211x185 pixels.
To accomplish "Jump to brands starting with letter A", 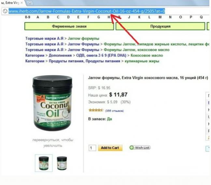I will click(x=38, y=17).
